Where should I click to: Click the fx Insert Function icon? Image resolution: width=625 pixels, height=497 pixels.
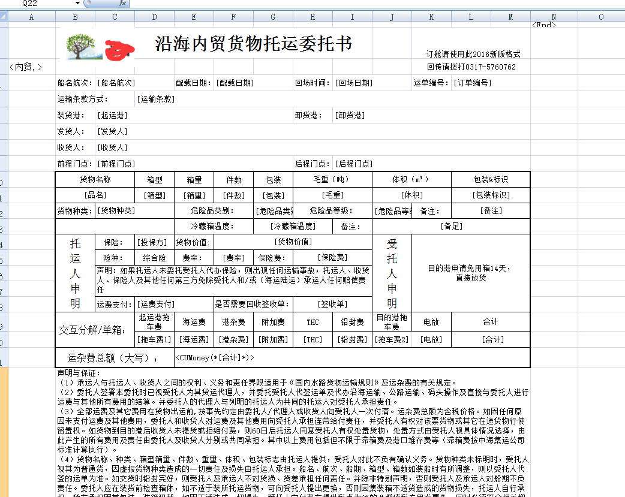click(x=122, y=3)
